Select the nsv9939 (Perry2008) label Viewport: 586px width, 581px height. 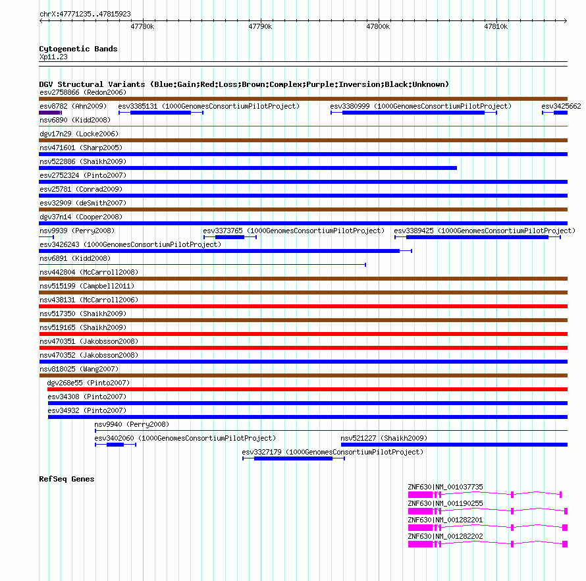pyautogui.click(x=77, y=231)
